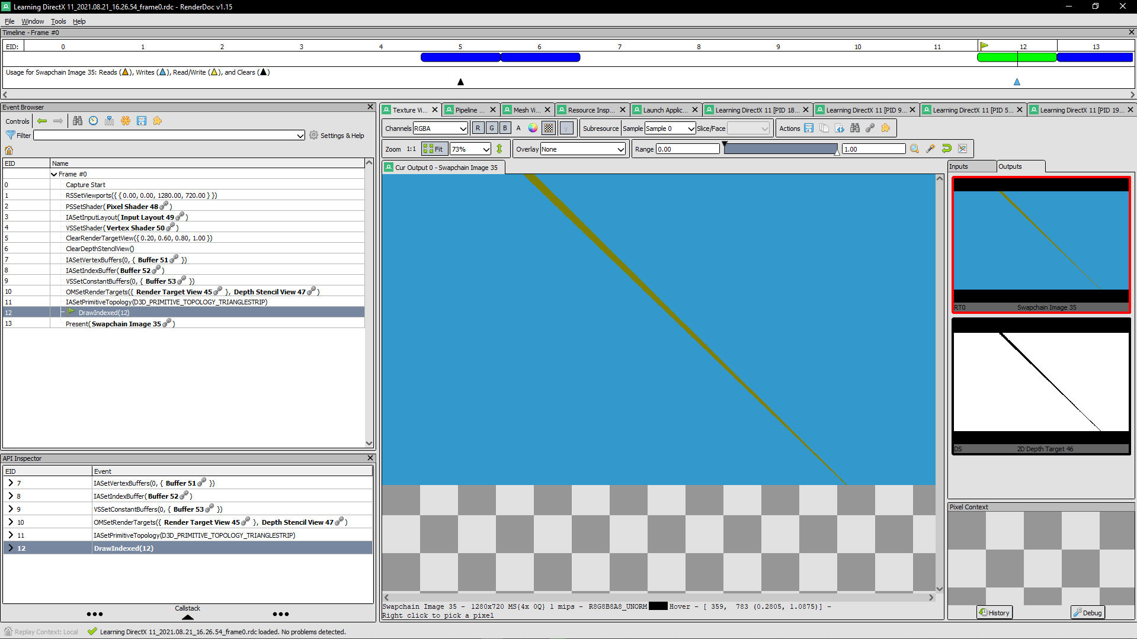Image resolution: width=1137 pixels, height=639 pixels.
Task: Toggle Blue channel button
Action: [505, 128]
